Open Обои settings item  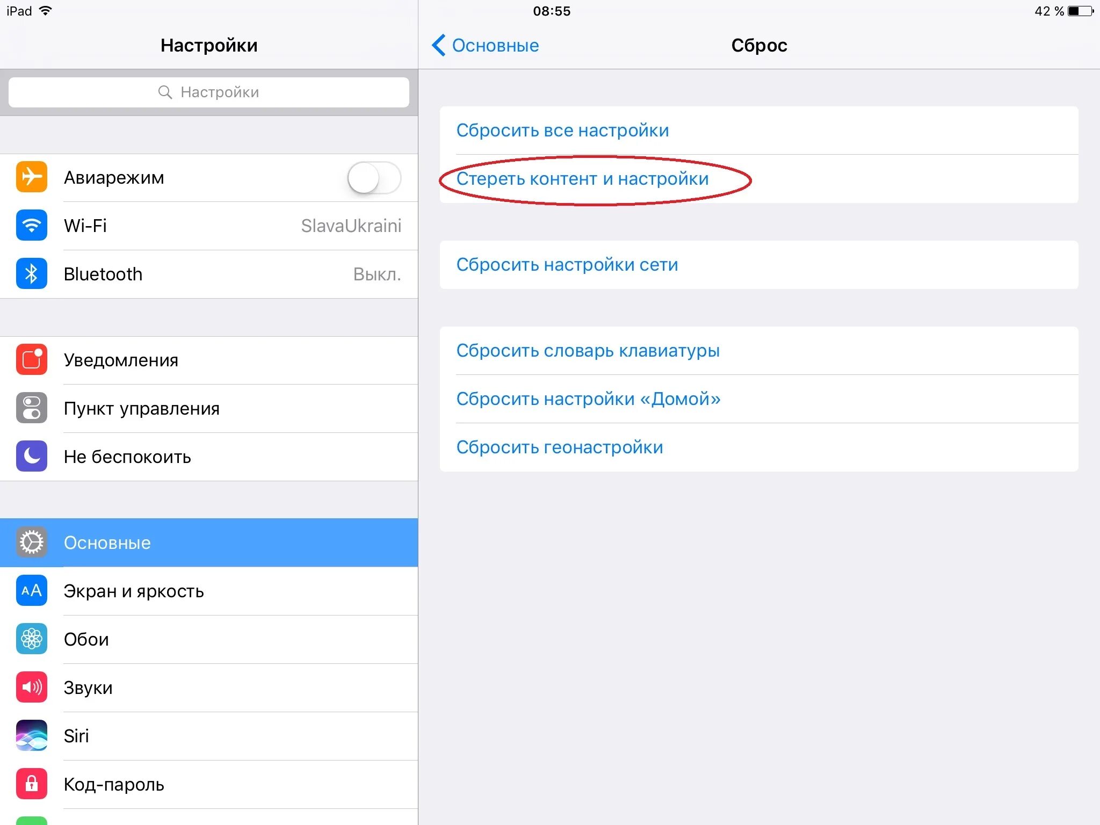click(x=209, y=639)
